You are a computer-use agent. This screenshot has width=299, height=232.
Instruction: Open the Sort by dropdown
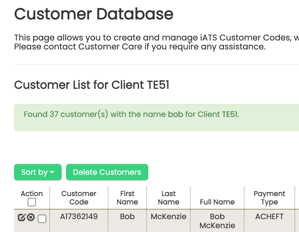[38, 172]
